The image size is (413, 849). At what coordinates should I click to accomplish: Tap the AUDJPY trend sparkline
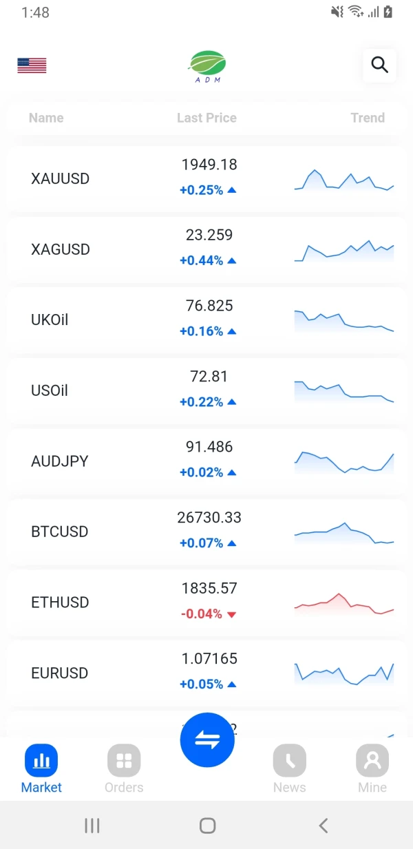pyautogui.click(x=343, y=462)
